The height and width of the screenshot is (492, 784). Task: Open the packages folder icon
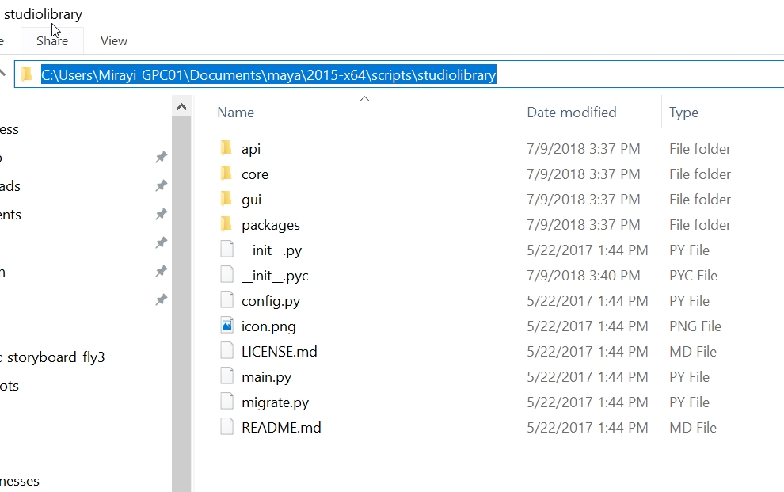(x=227, y=224)
